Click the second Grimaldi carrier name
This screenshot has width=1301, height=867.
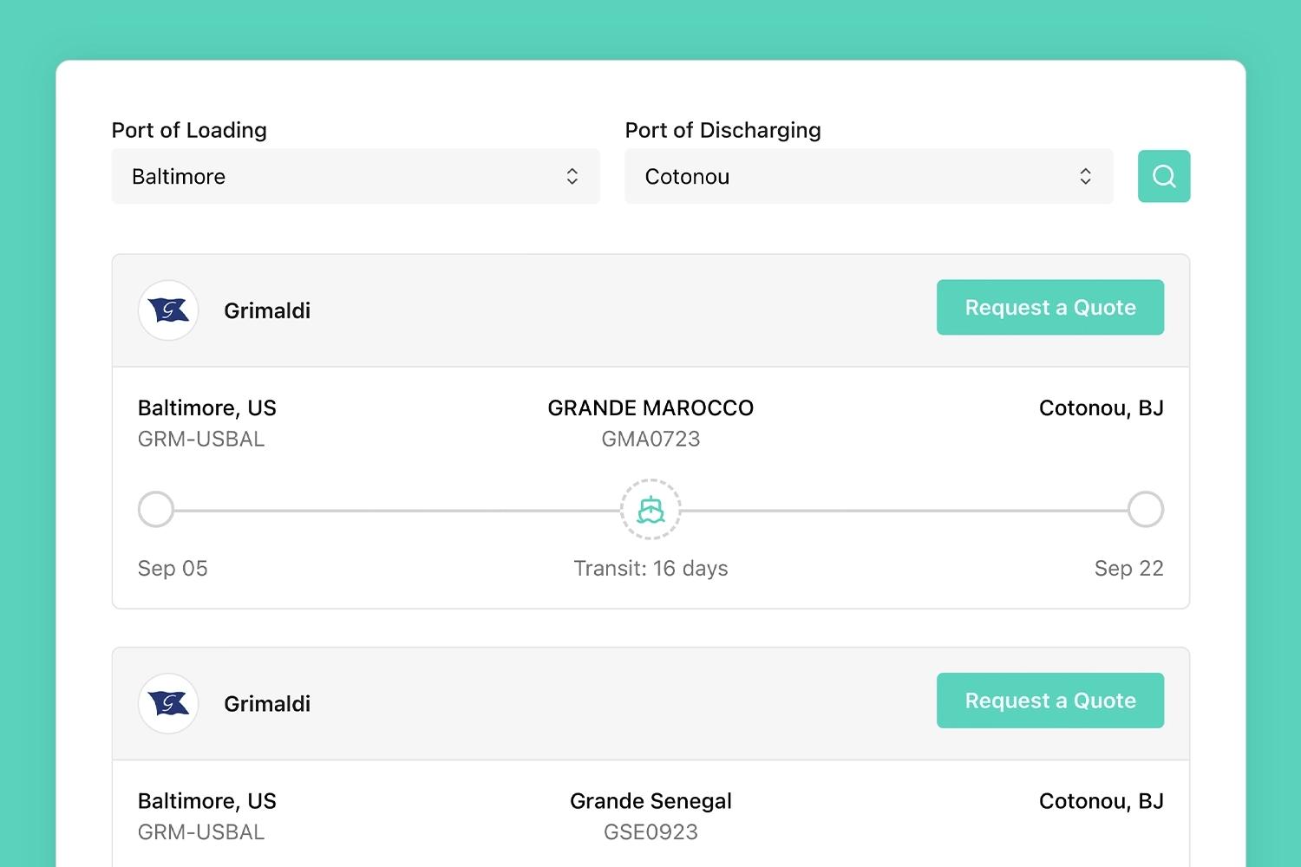[267, 703]
